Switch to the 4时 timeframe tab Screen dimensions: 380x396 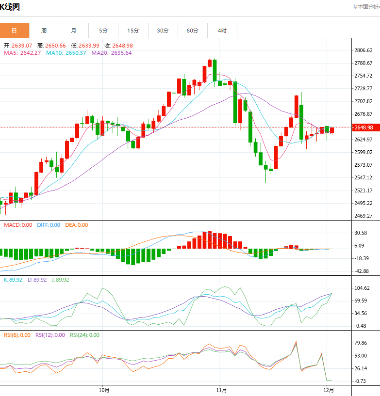[x=222, y=31]
